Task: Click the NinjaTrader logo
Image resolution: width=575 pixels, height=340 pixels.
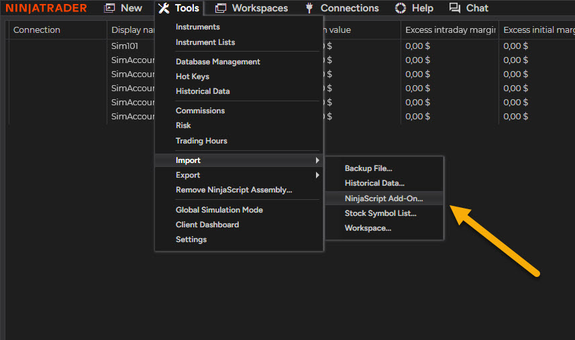Action: click(46, 8)
